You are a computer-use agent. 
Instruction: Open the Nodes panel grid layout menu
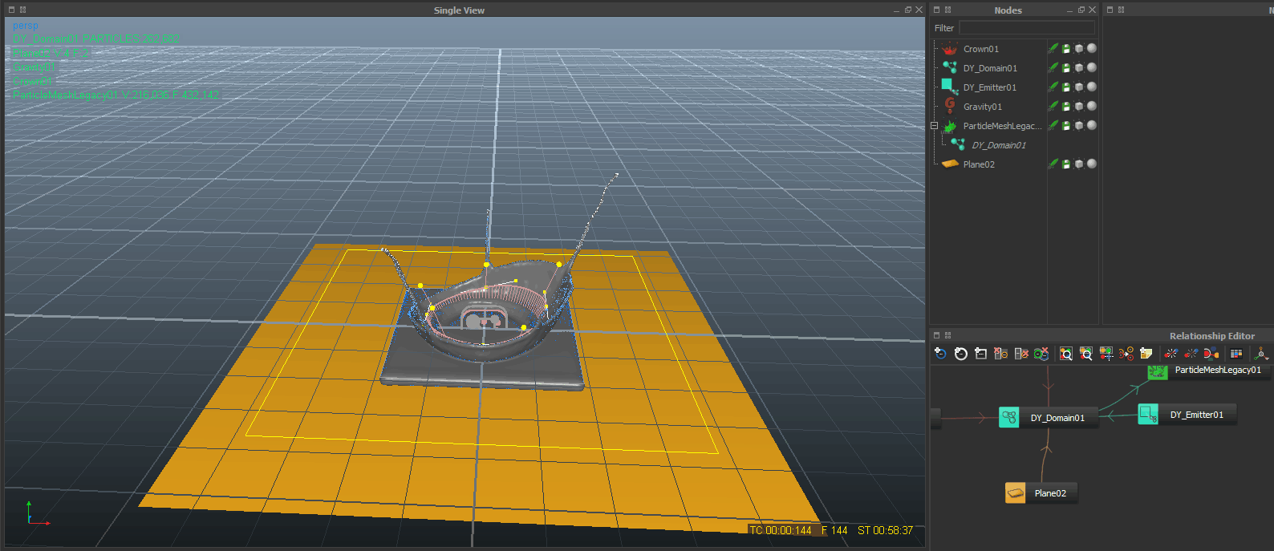[x=947, y=10]
